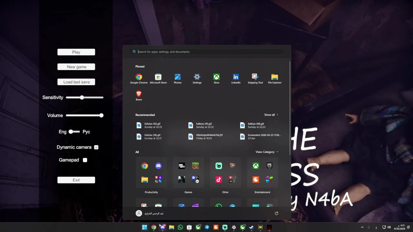This screenshot has width=413, height=232.
Task: Click the Play button in game menu
Action: click(76, 52)
